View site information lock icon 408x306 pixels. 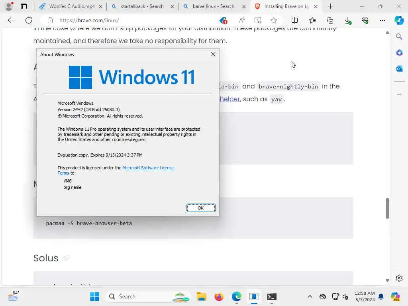click(50, 20)
